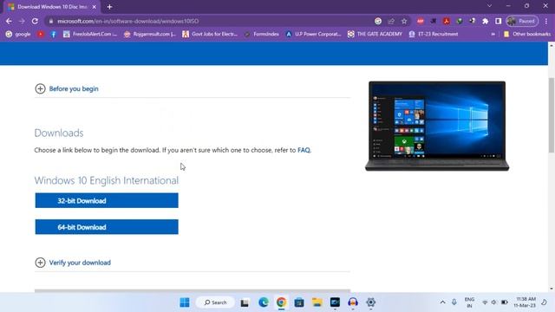Open Google Chrome from taskbar
555x312 pixels.
(281, 302)
